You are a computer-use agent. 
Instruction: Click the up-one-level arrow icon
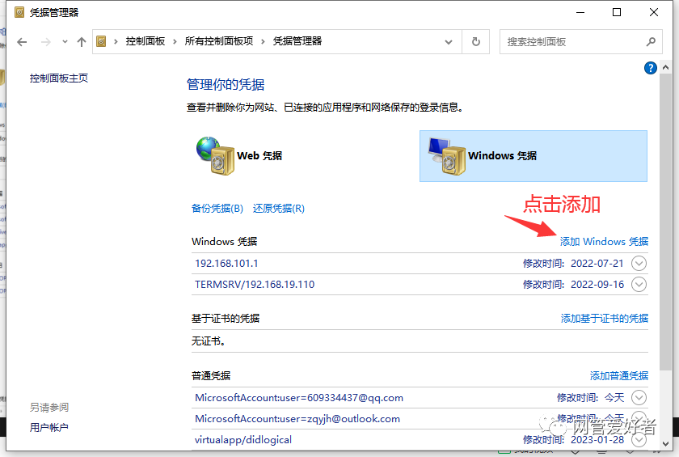[81, 42]
